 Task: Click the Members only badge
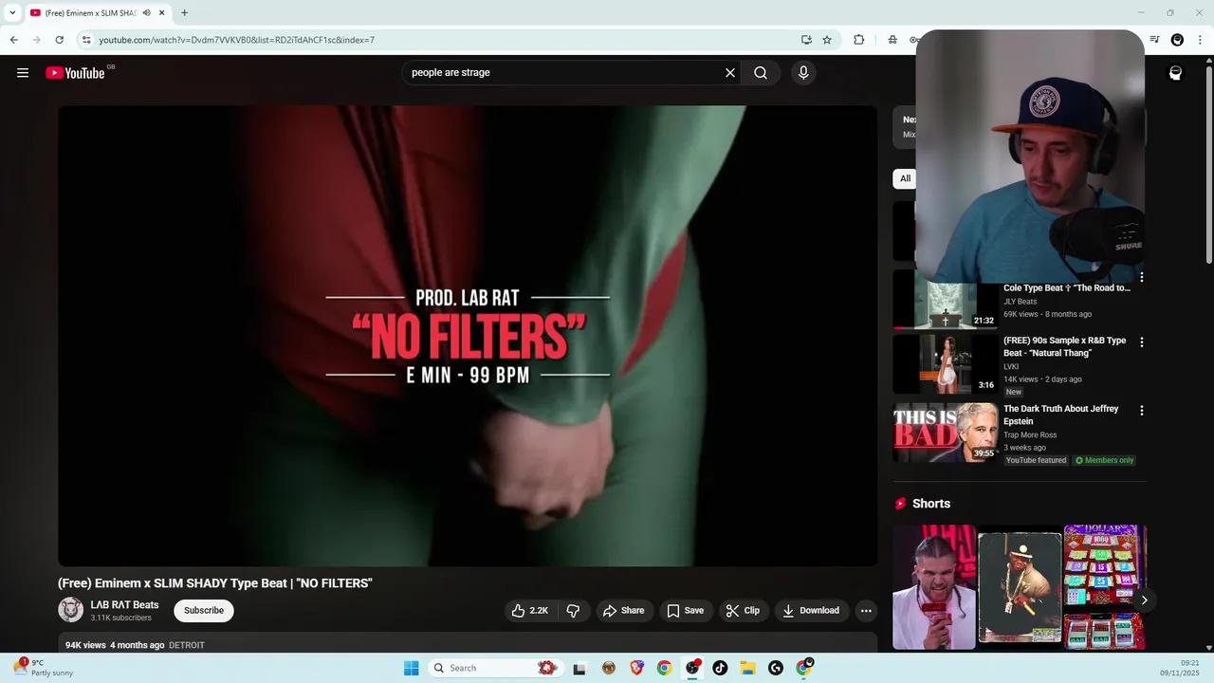tap(1105, 460)
